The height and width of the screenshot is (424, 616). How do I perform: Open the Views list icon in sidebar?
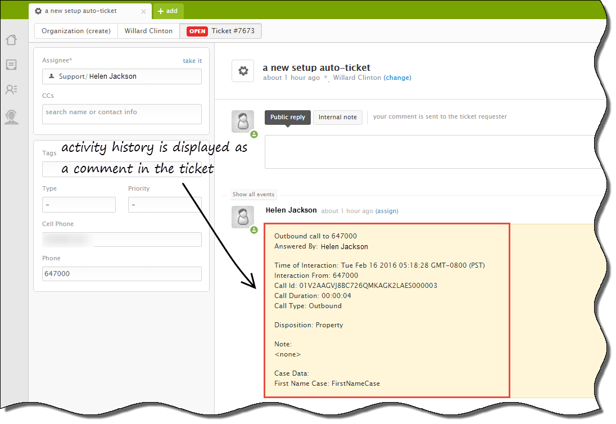click(x=11, y=65)
